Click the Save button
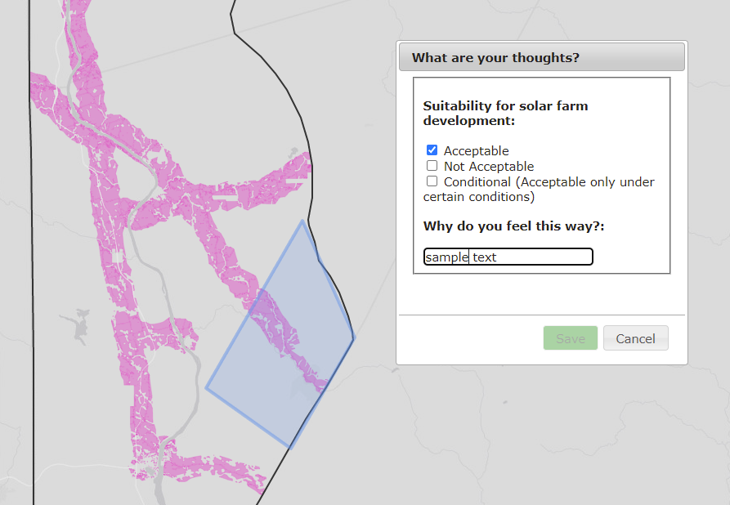 pos(570,337)
